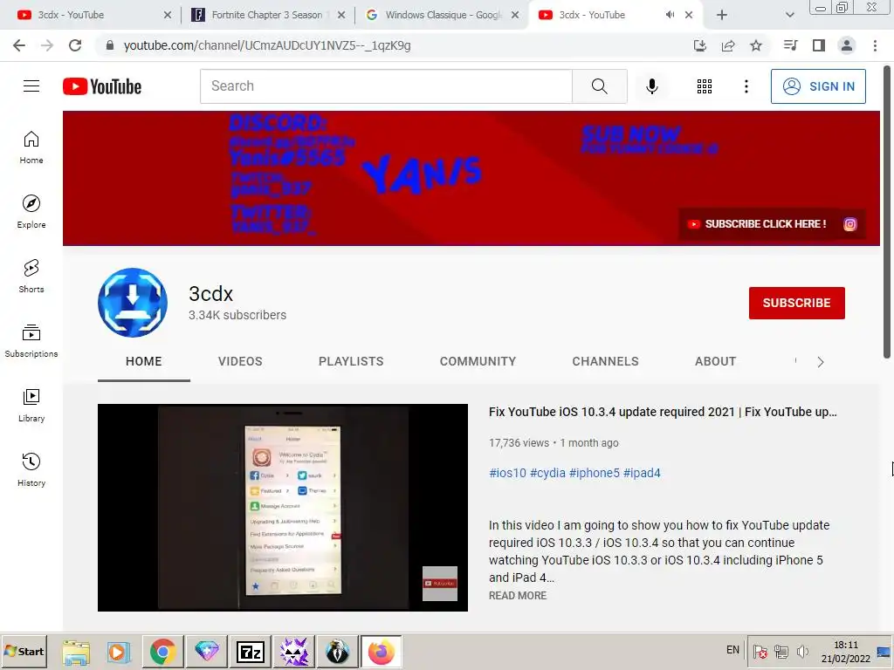Image resolution: width=894 pixels, height=670 pixels.
Task: Click the #iphone5 hashtag
Action: 594,473
